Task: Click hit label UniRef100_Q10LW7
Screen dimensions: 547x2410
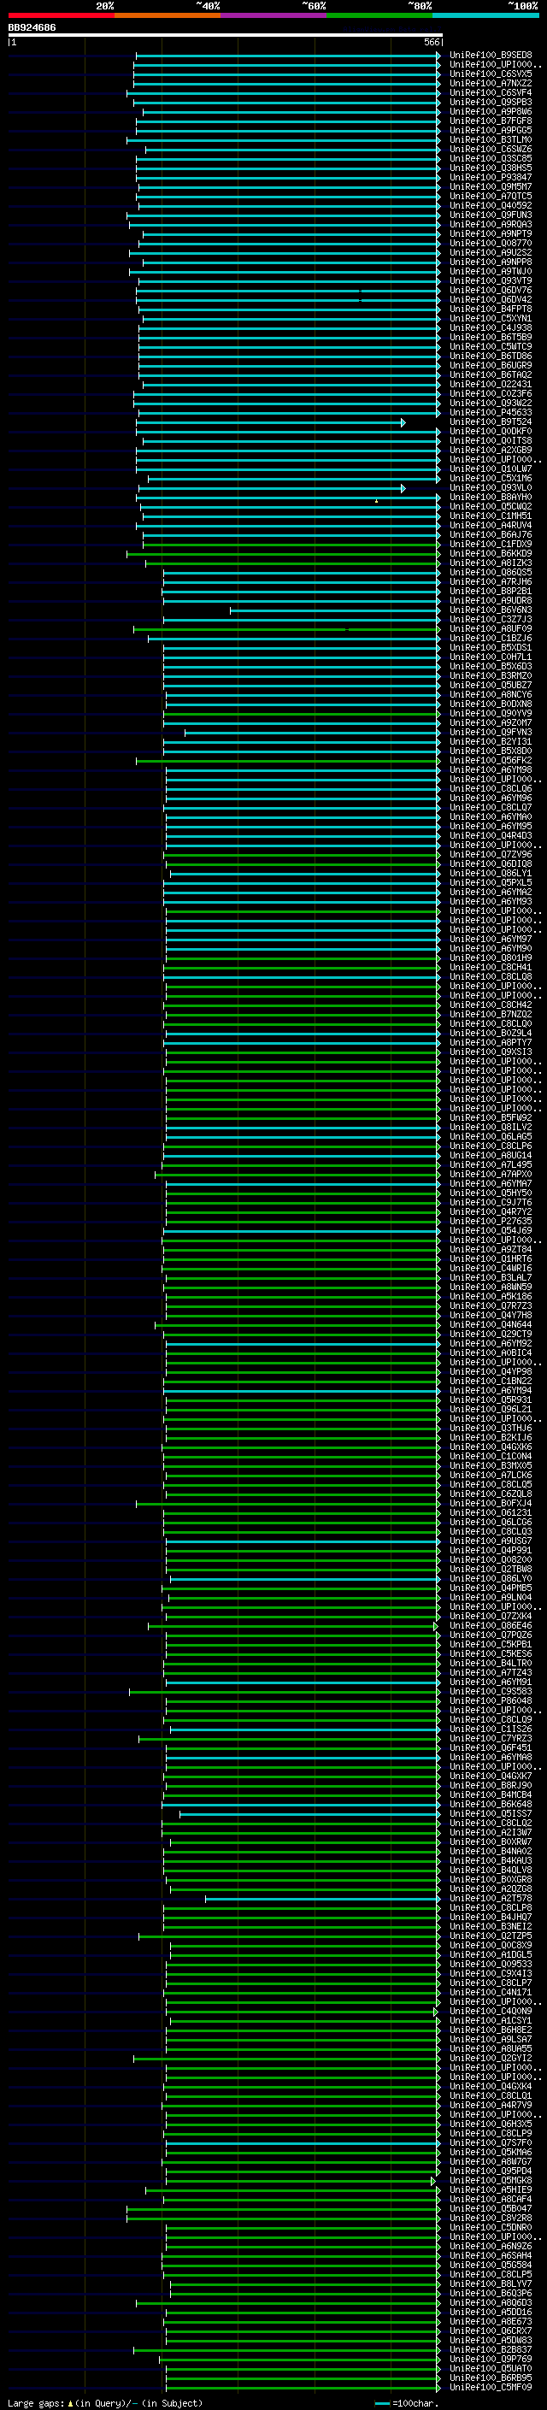Action: pyautogui.click(x=491, y=468)
